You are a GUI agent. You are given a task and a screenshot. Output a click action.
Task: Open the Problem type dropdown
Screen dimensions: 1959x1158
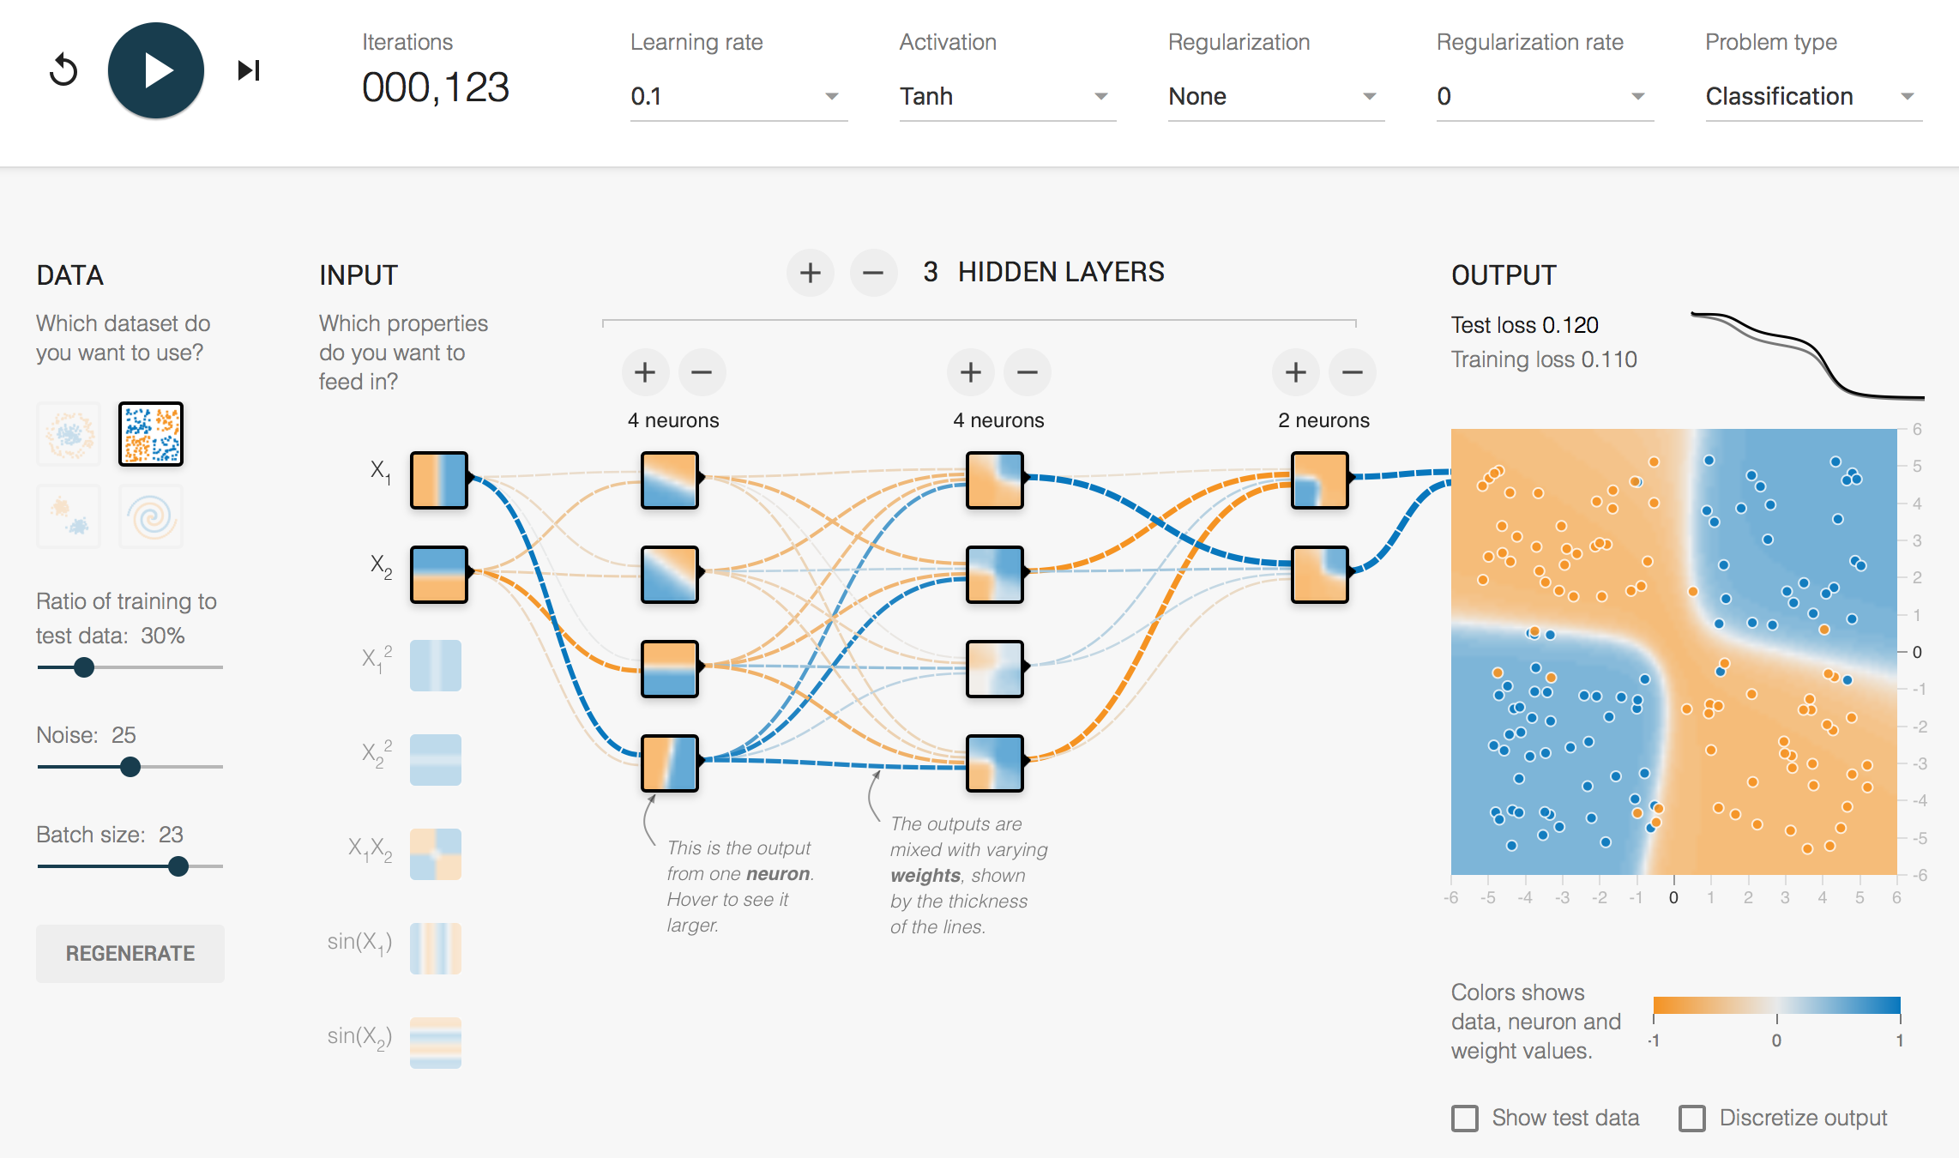click(1813, 96)
